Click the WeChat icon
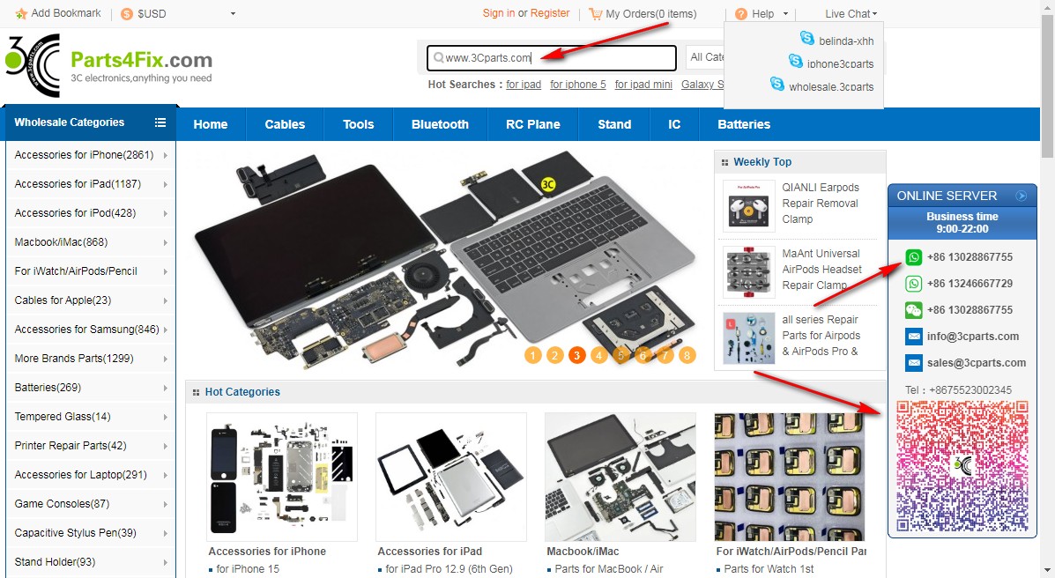This screenshot has width=1055, height=578. point(914,310)
